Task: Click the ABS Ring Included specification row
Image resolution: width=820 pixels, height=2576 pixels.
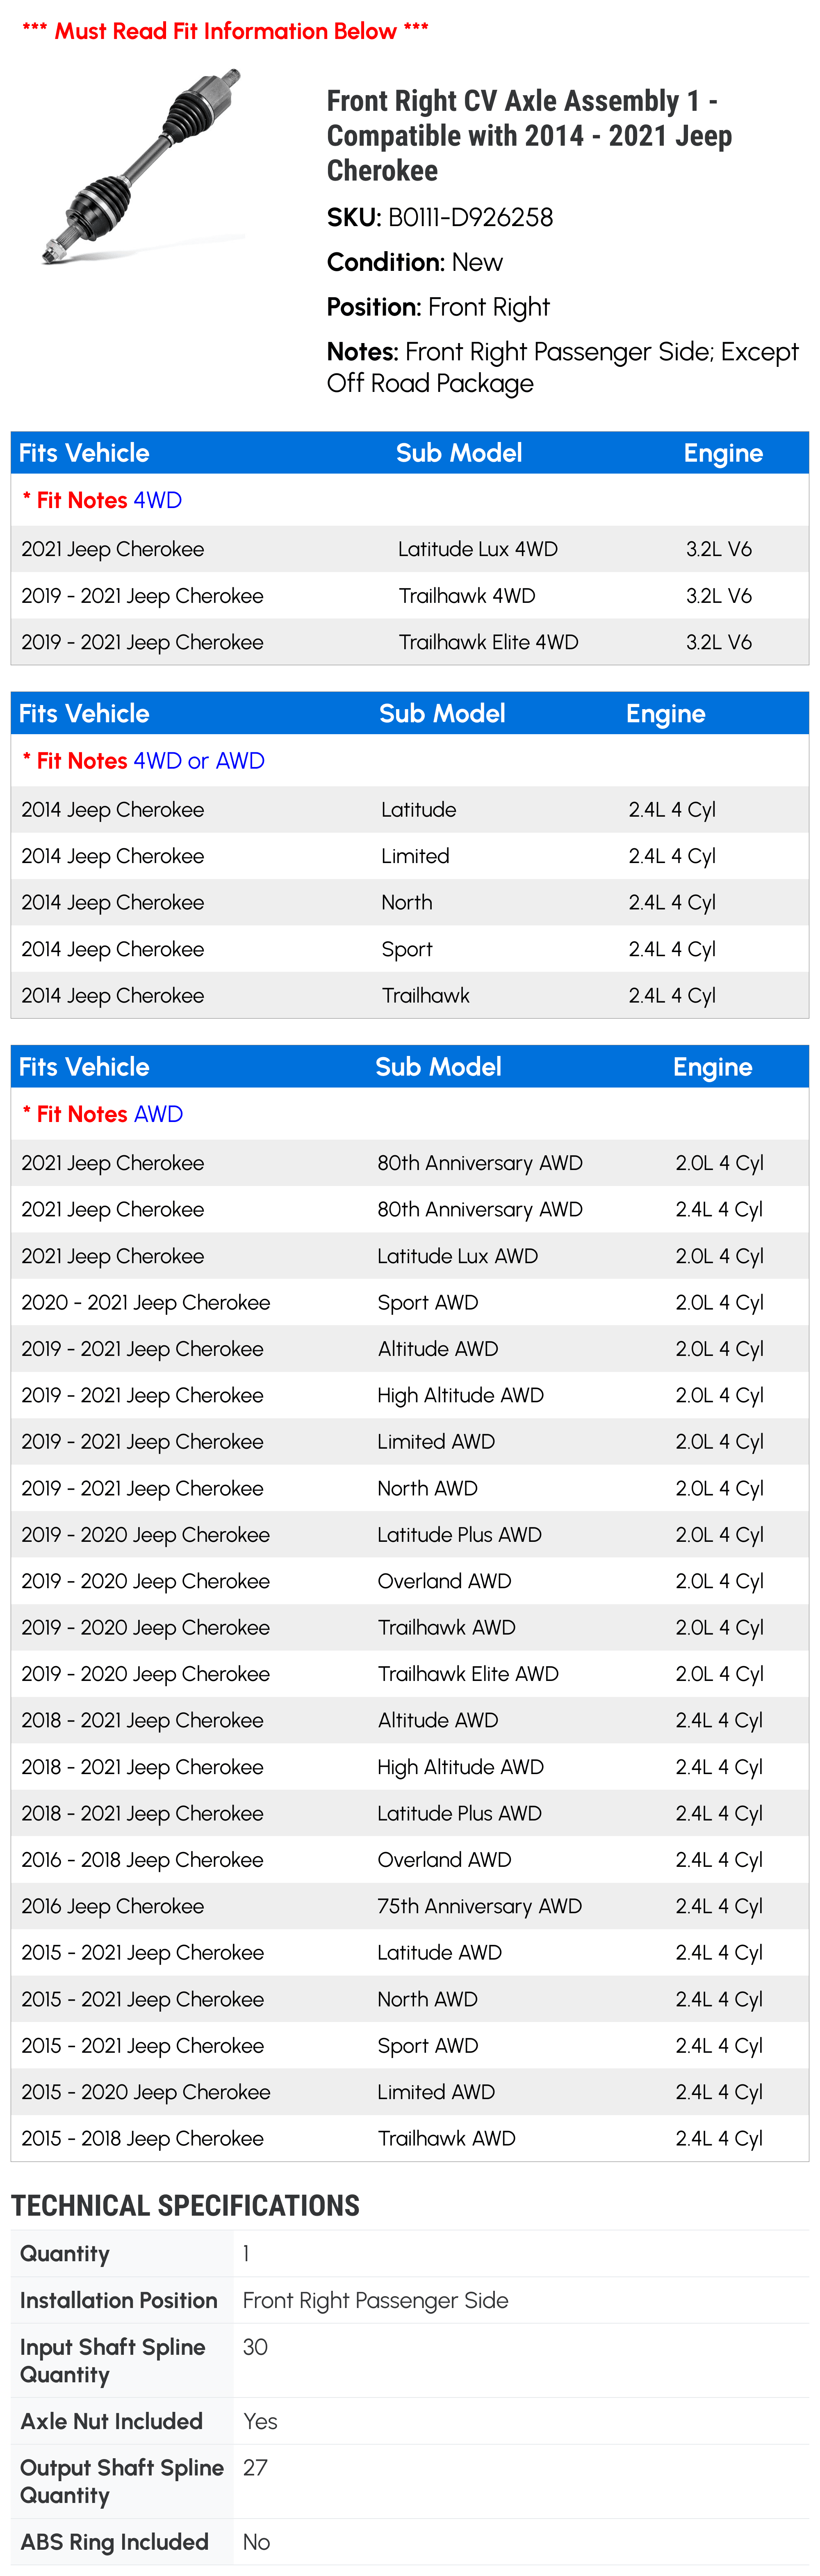Action: tap(410, 2541)
